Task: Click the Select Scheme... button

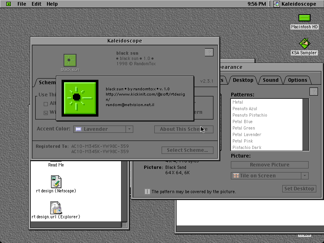Action: click(188, 150)
